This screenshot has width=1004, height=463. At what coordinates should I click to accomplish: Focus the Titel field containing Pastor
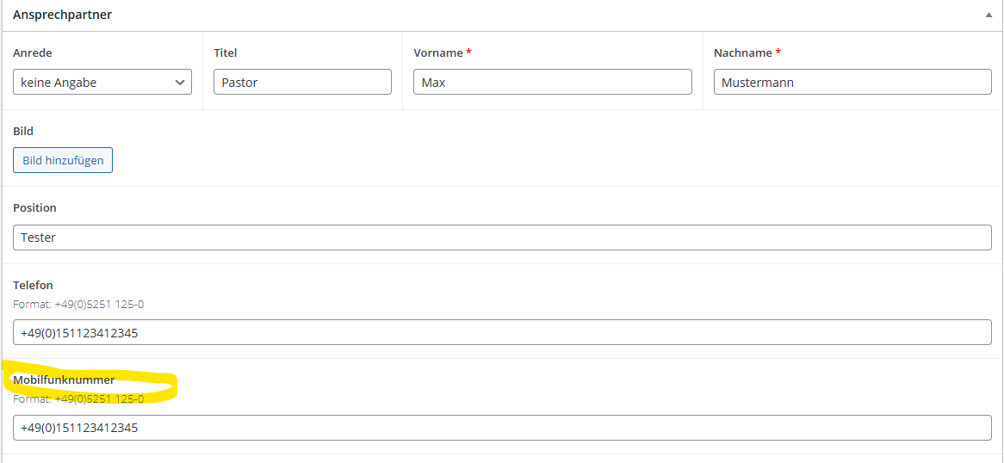301,83
